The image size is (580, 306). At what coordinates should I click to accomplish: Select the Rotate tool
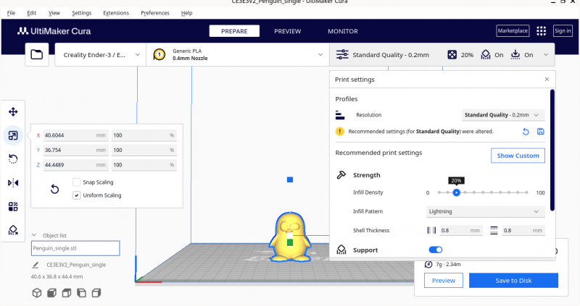[x=13, y=159]
